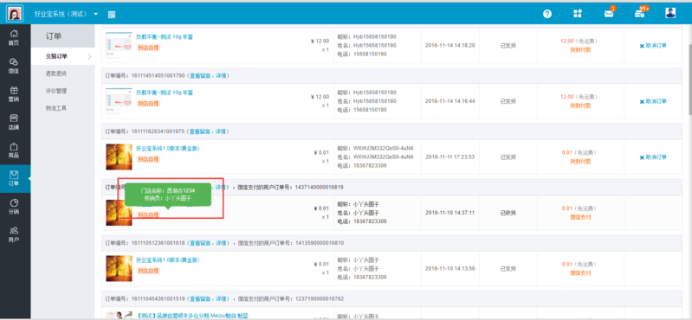Open the 店铺 store section
Image resolution: width=692 pixels, height=320 pixels.
pos(15,122)
